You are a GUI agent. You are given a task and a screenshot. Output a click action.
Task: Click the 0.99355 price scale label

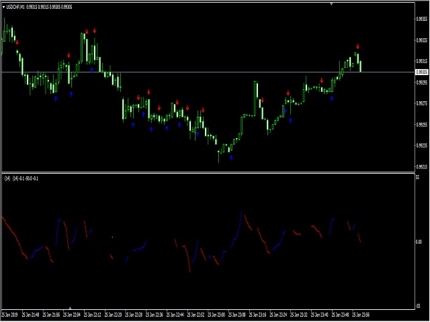[x=422, y=19]
